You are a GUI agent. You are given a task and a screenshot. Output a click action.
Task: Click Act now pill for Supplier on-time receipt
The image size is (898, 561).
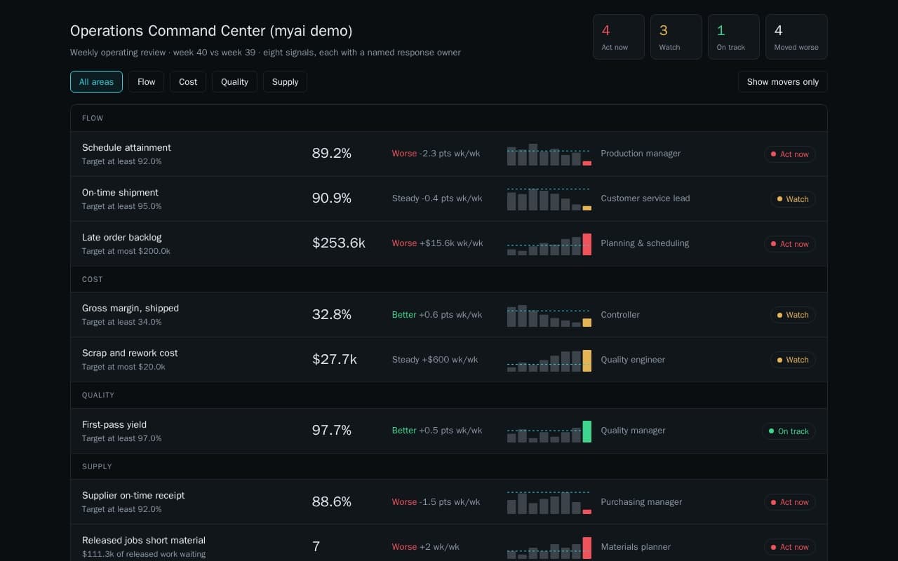coord(789,502)
